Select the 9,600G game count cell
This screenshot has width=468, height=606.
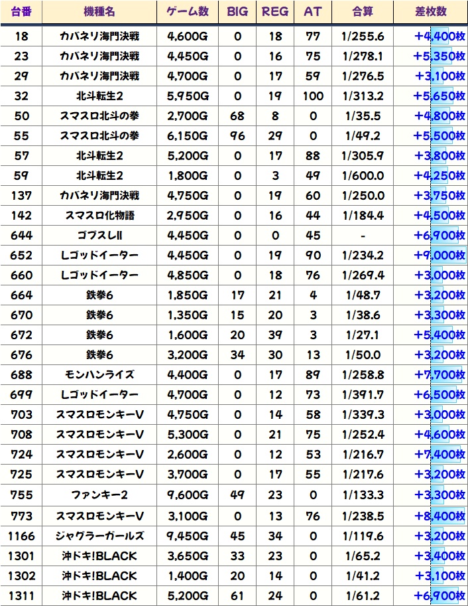(x=188, y=495)
